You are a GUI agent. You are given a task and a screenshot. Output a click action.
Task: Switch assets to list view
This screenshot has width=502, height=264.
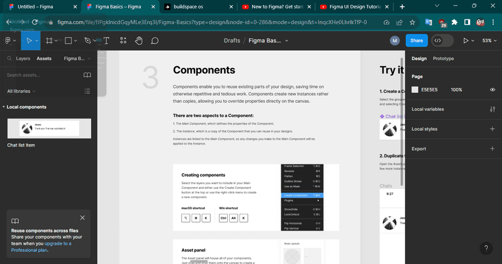87,91
